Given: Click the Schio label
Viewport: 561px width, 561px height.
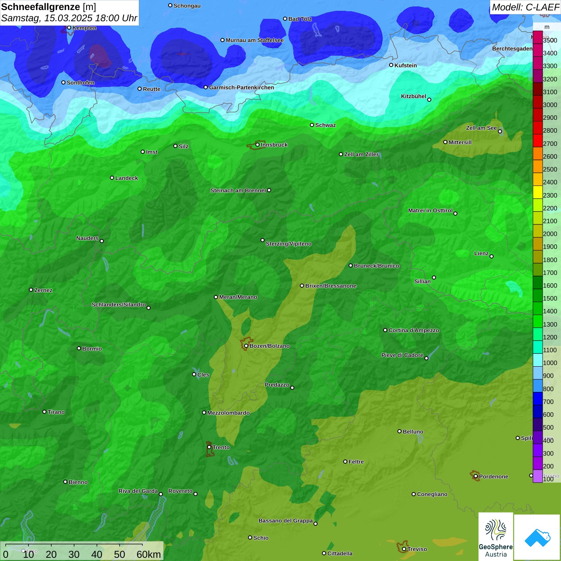Looking at the screenshot, I should pyautogui.click(x=261, y=538).
